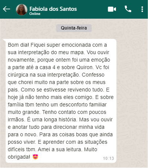Start a voice call via phone icon
This screenshot has height=168, width=148.
click(128, 9)
